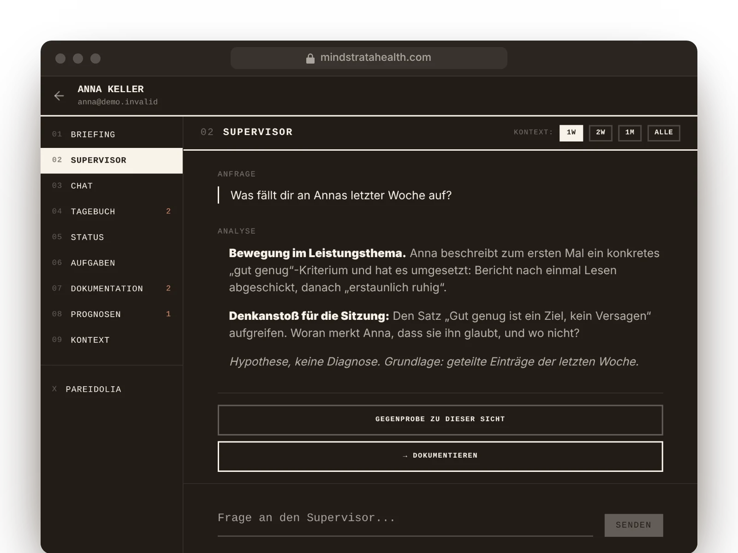The height and width of the screenshot is (553, 738).
Task: Click the Dokumentation badge count 2
Action: tap(168, 288)
